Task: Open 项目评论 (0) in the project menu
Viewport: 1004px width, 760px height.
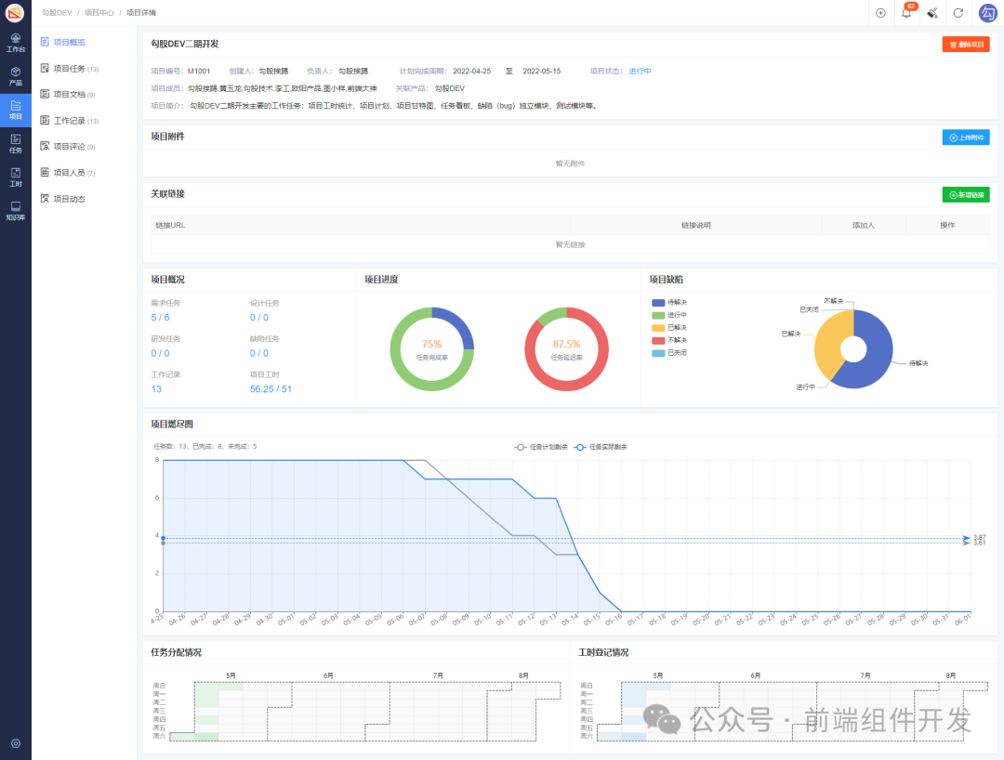Action: tap(67, 147)
